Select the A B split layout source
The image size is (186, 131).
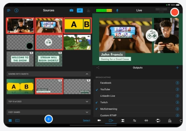(78, 26)
